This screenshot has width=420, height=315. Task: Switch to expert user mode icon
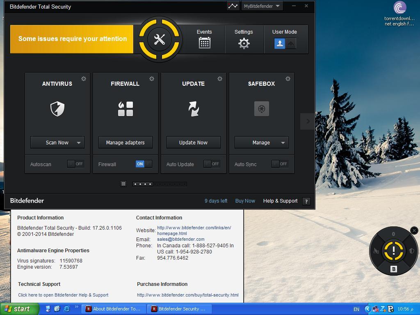coord(291,43)
